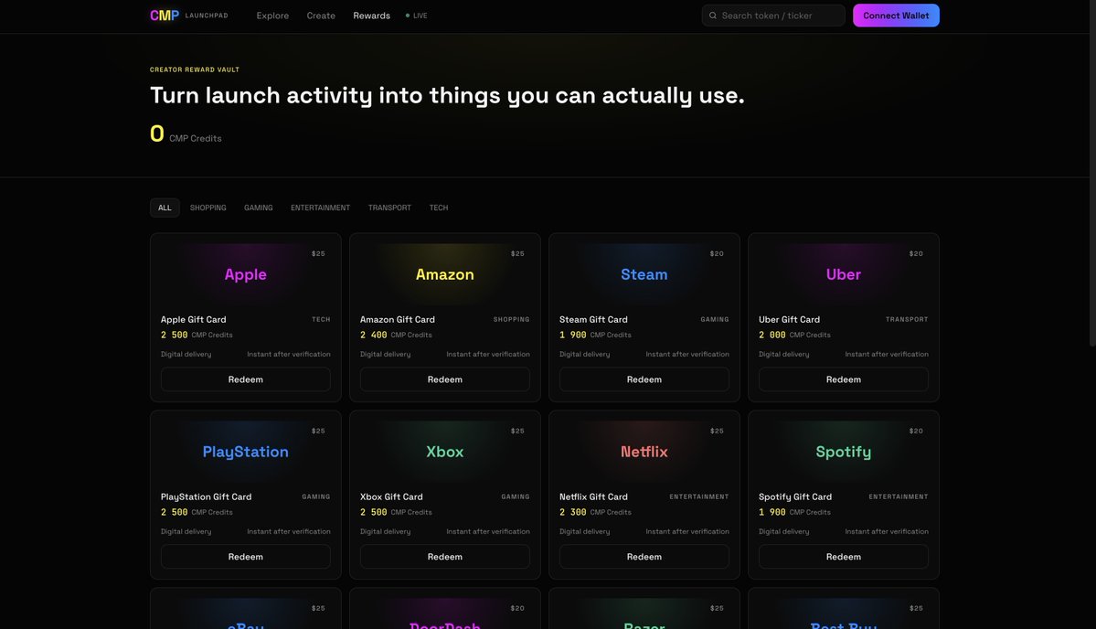Click the "Amazon Gift Card" title
Screen dimensions: 1096x629
397,319
